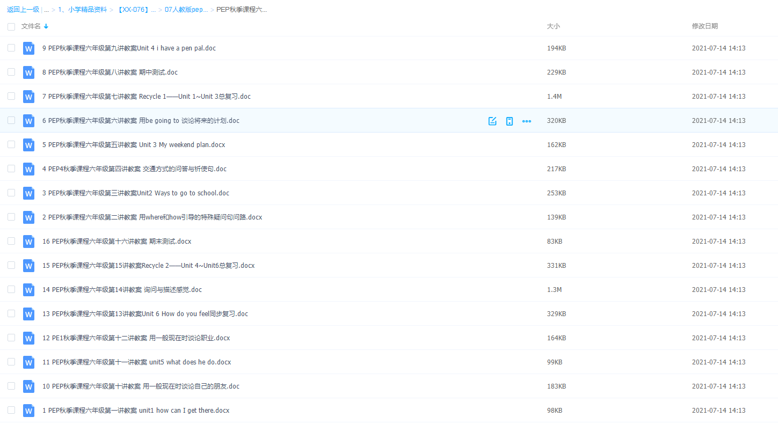Viewport: 778px width, 424px height.
Task: Select checkbox for 13 Unit 6 How do you feel
Action: click(x=11, y=313)
